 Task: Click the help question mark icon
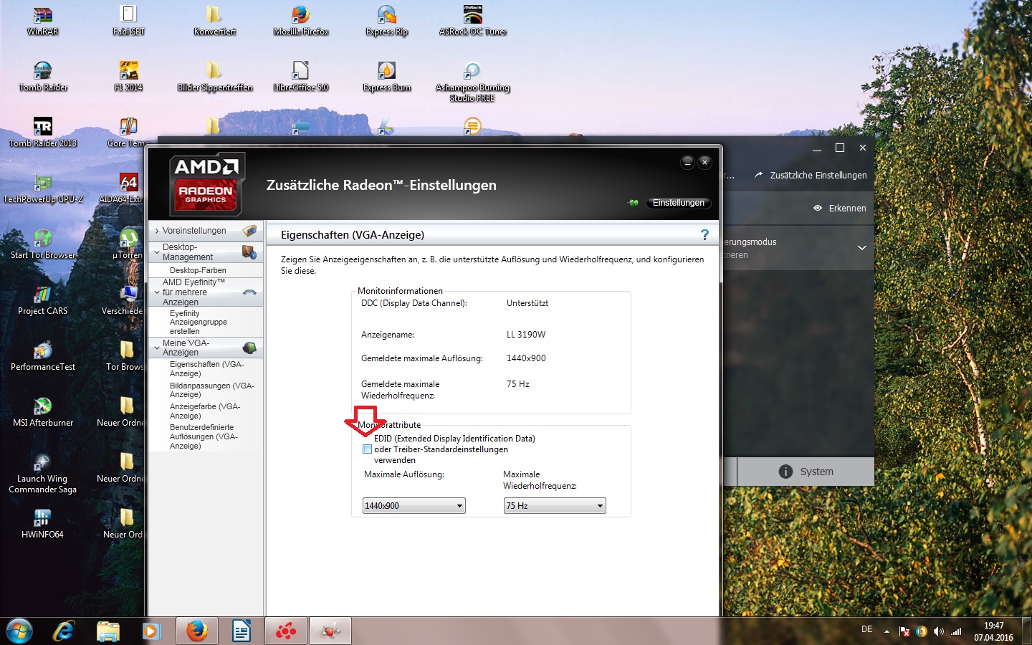[x=704, y=235]
